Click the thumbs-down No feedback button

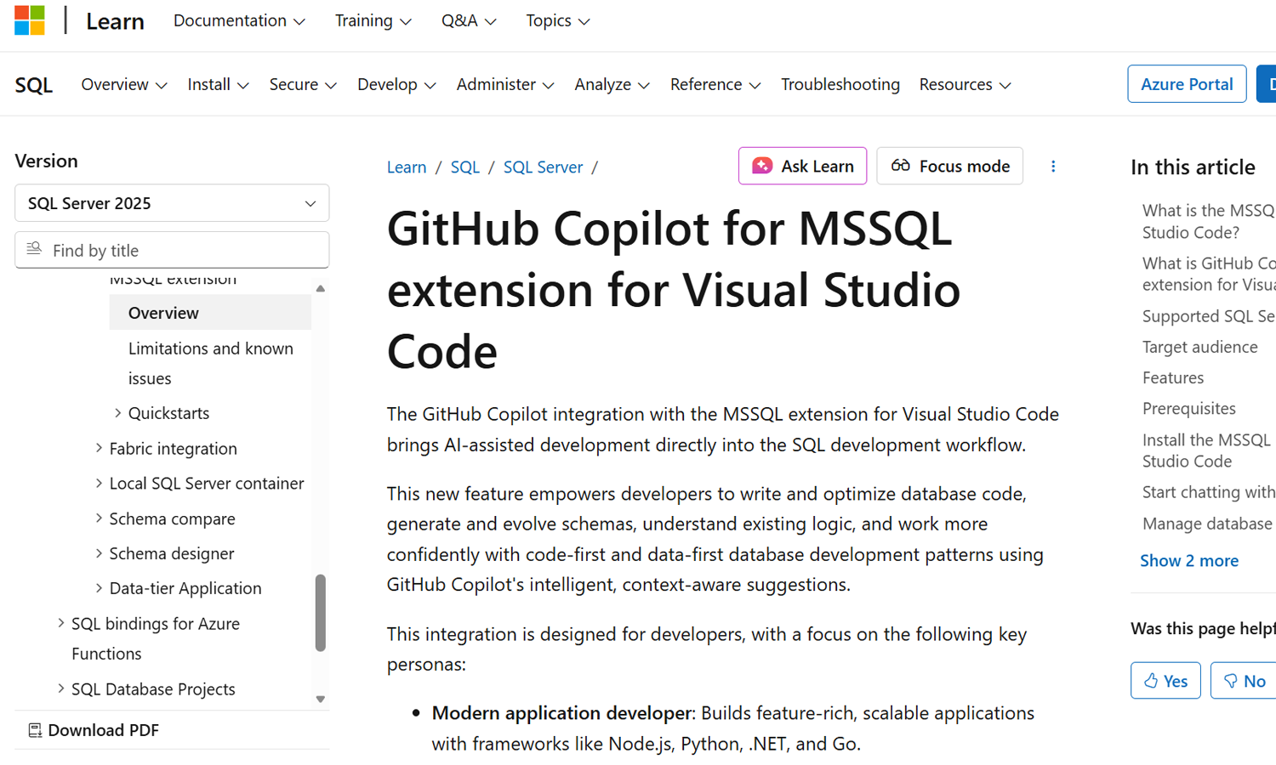[x=1244, y=680]
